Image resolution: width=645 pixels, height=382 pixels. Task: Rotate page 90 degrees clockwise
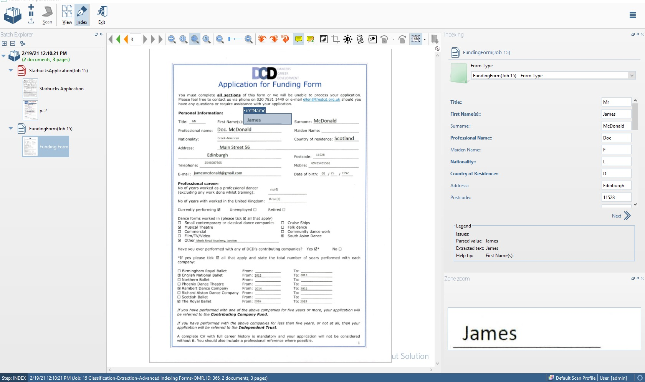pyautogui.click(x=274, y=39)
